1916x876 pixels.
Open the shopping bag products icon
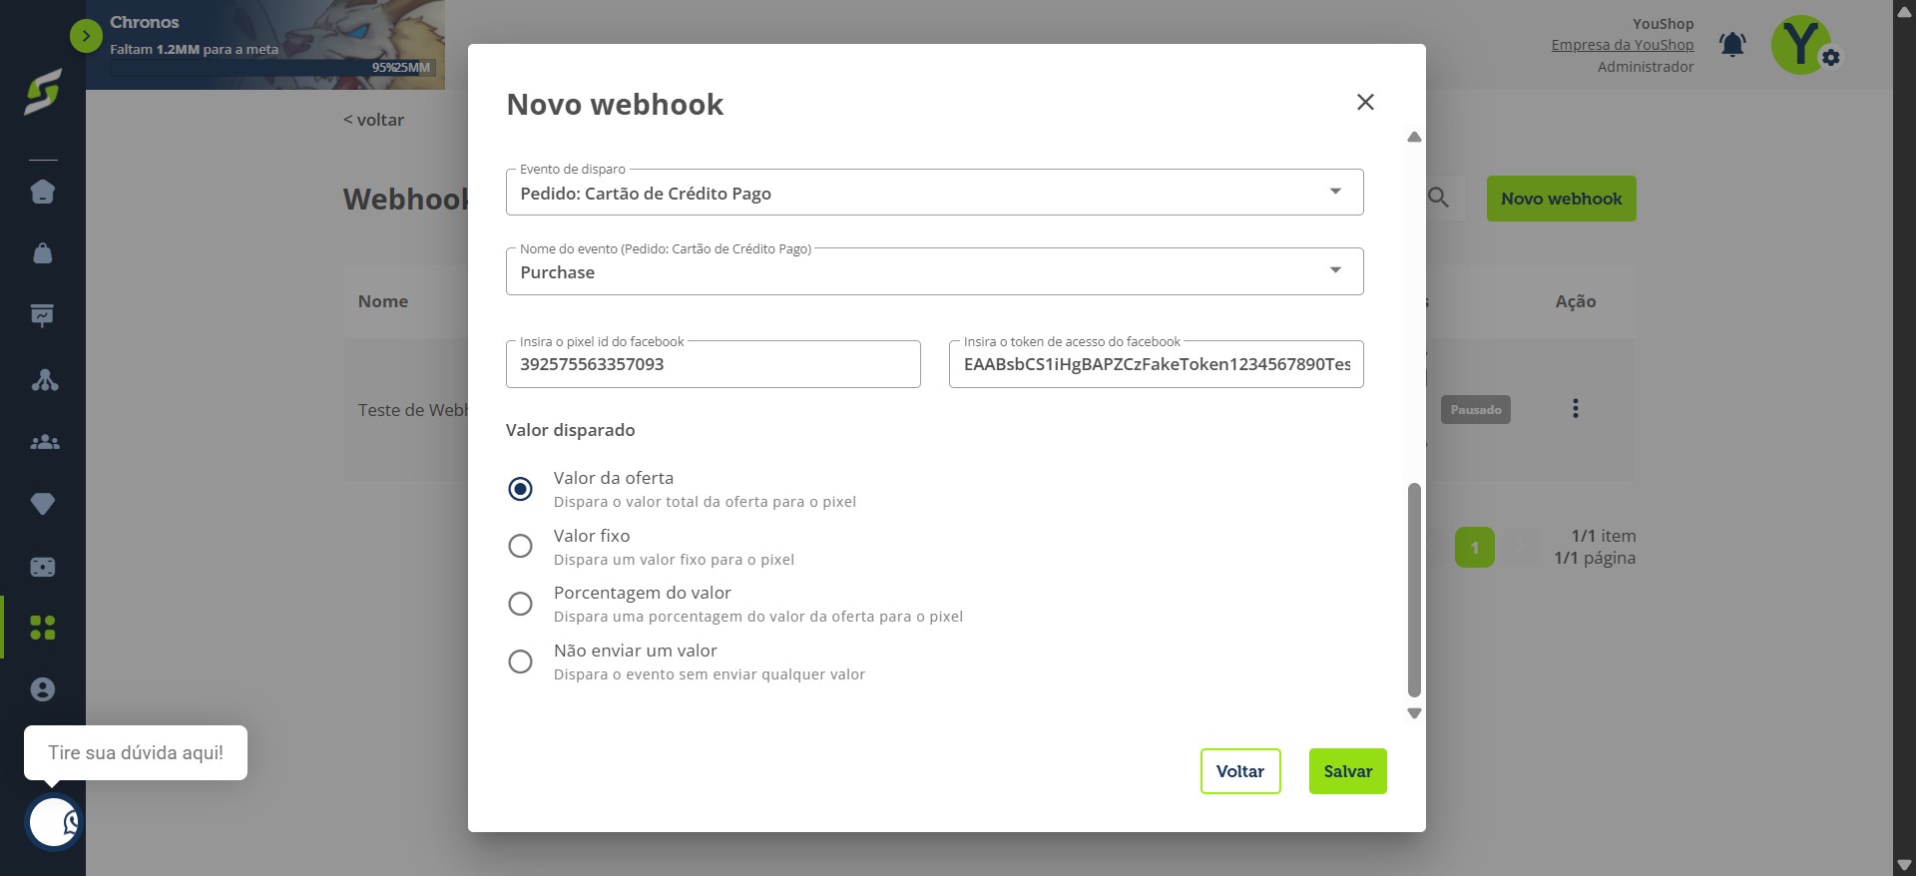tap(43, 253)
